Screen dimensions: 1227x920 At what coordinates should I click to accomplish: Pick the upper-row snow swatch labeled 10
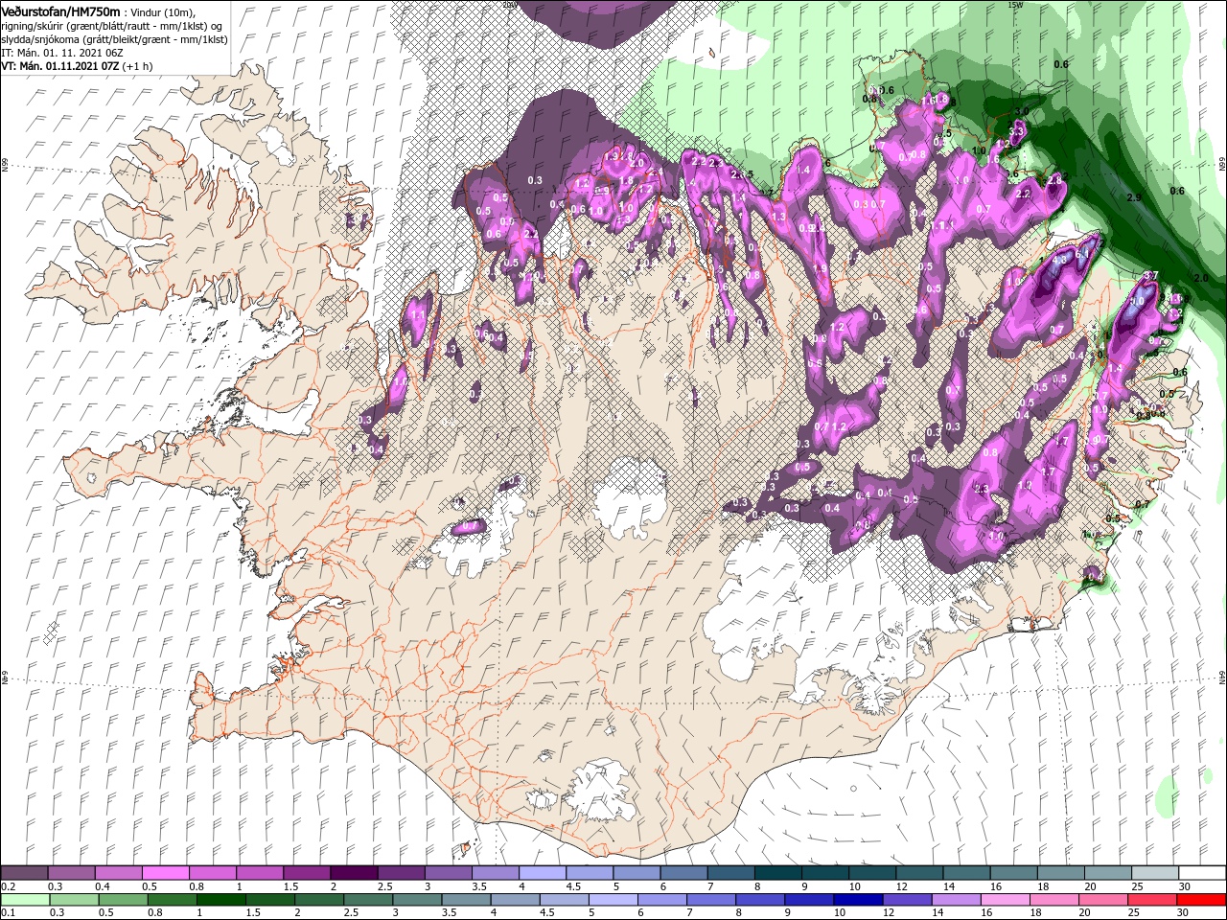pyautogui.click(x=870, y=873)
